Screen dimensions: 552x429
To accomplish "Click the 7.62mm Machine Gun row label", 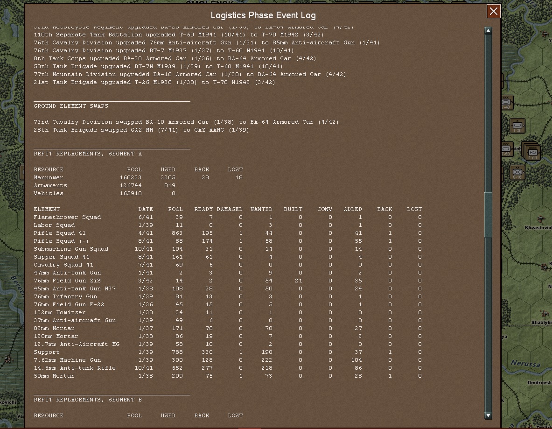I will point(67,360).
